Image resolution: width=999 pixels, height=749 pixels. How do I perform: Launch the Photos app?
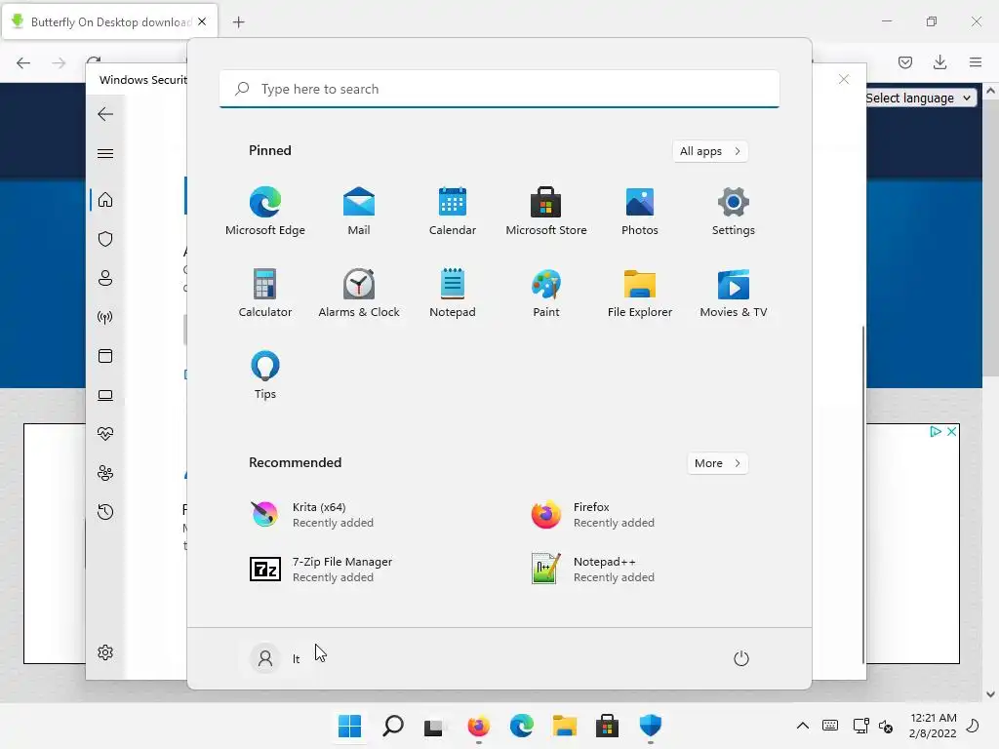[640, 211]
